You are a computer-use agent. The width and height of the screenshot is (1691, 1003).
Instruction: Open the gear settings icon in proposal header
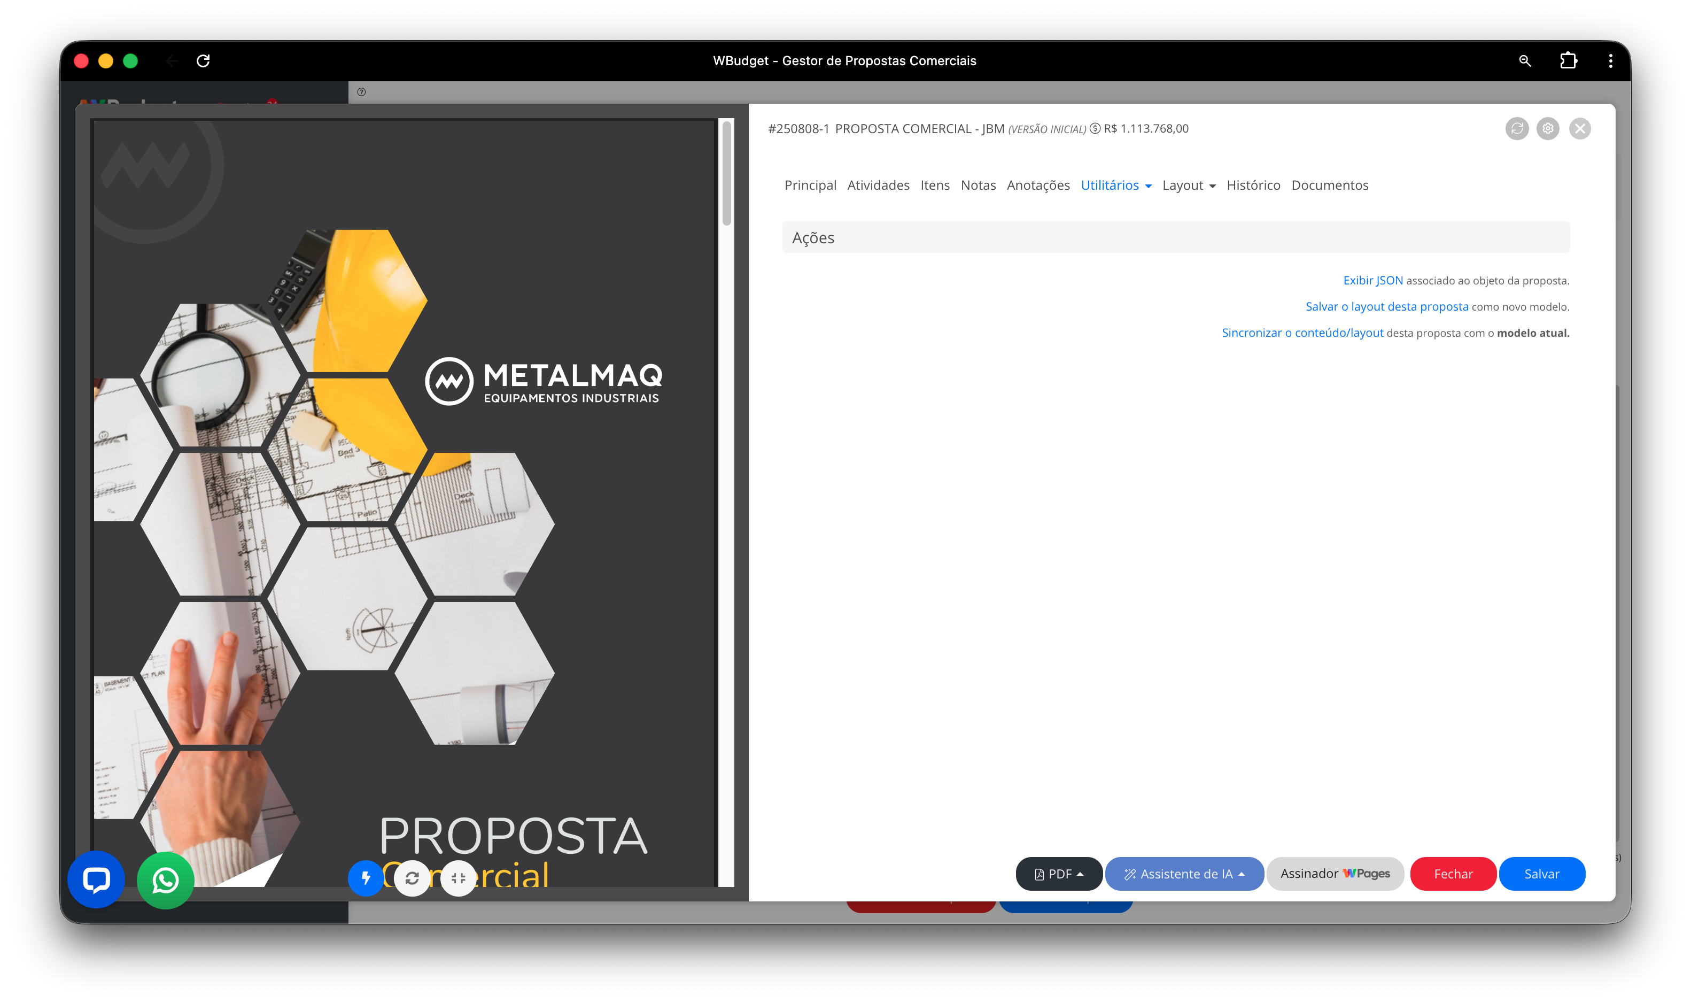(1548, 128)
